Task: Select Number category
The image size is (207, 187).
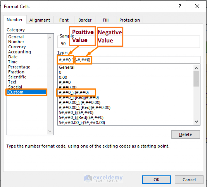Action: point(16,42)
